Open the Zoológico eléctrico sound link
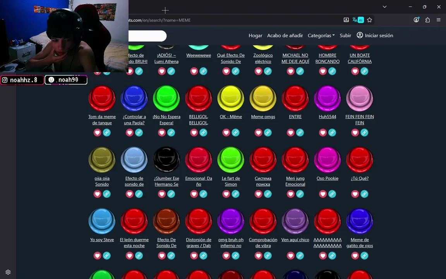 [263, 59]
